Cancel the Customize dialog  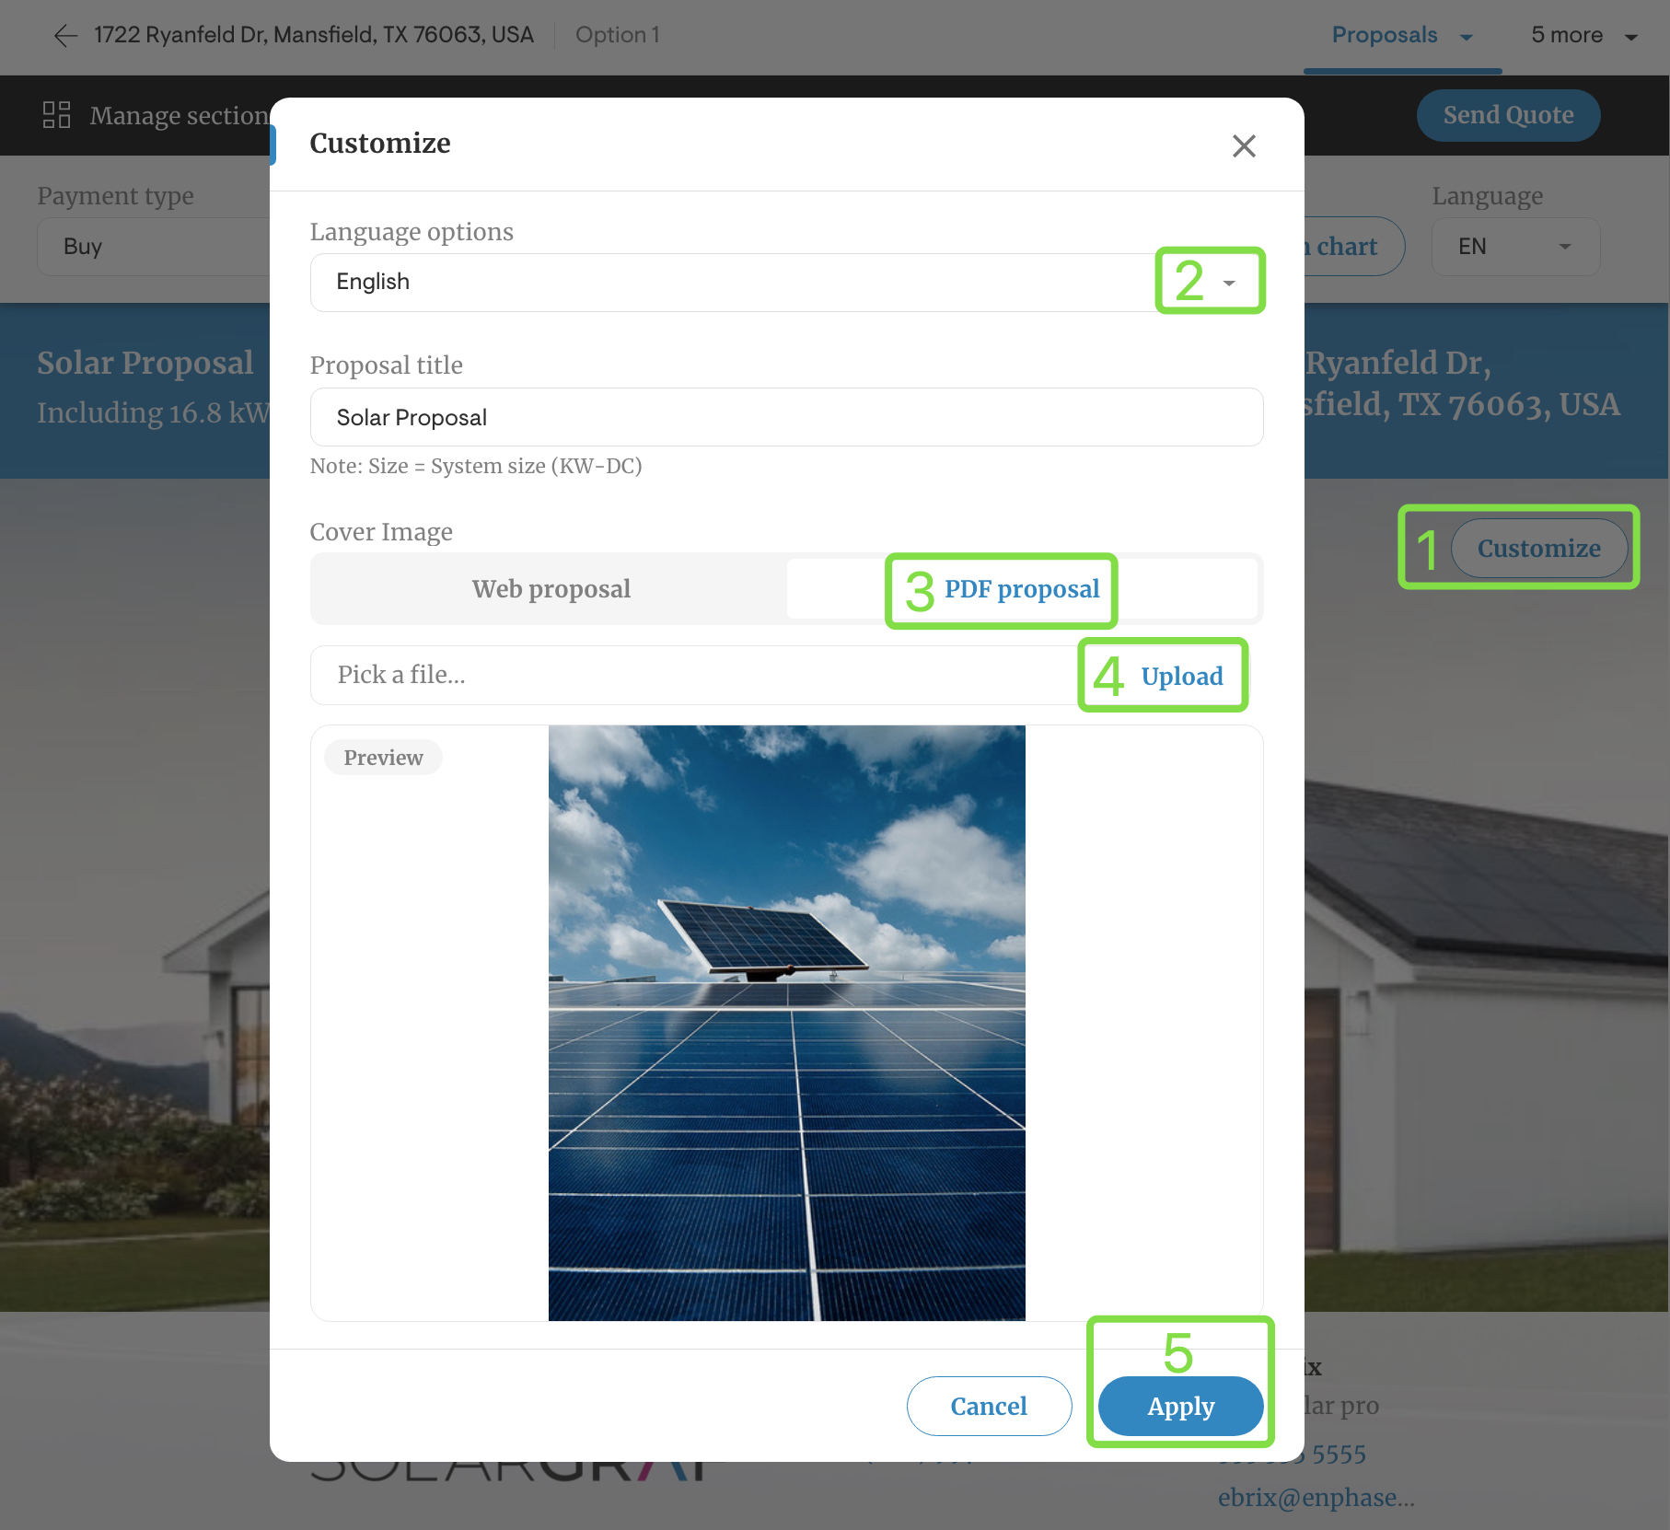(x=989, y=1406)
